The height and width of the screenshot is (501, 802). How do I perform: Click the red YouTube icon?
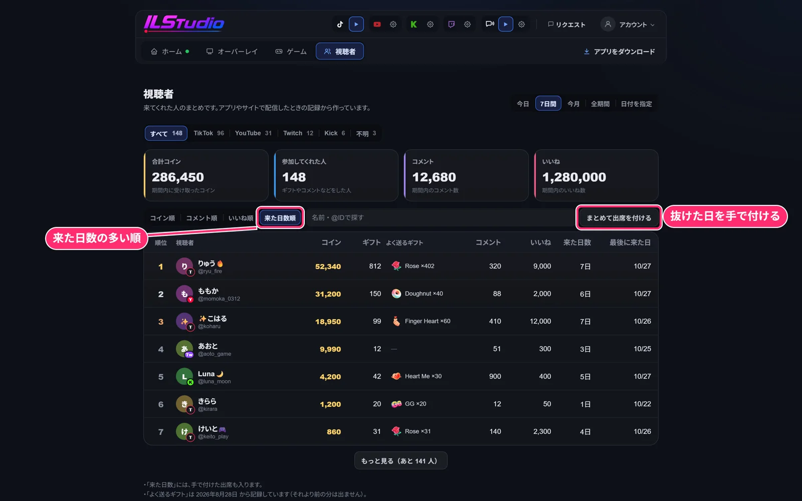click(377, 24)
